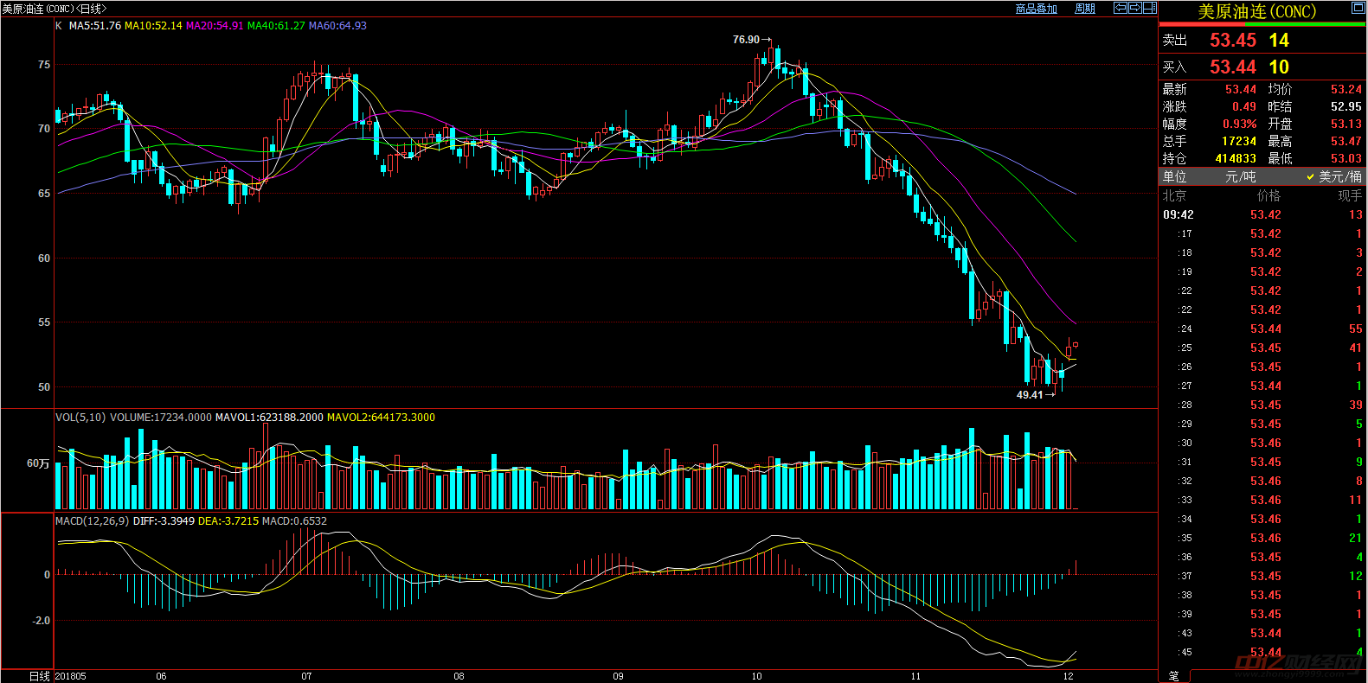The height and width of the screenshot is (683, 1368).
Task: Switch the unit to 元/吨
Action: click(x=1240, y=176)
